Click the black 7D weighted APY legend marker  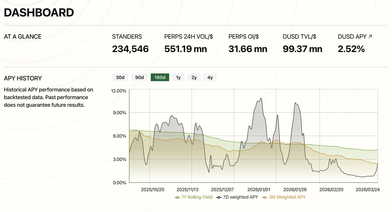coord(219,197)
